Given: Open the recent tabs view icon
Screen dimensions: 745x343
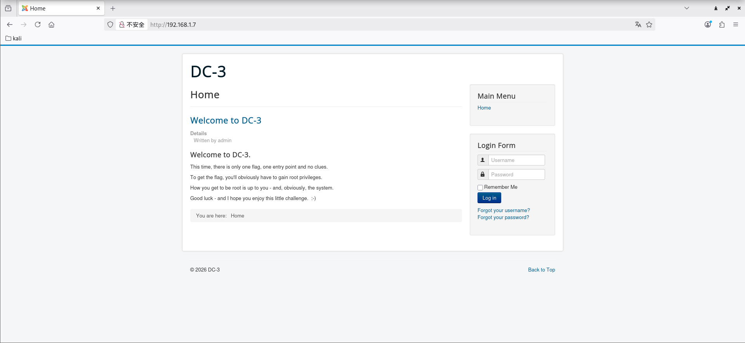Looking at the screenshot, I should pyautogui.click(x=8, y=8).
